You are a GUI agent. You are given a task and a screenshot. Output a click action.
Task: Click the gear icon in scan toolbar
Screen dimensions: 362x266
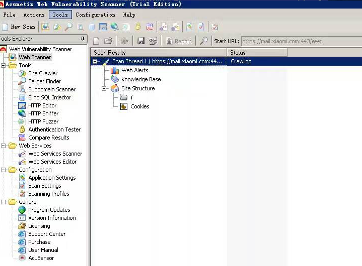tap(124, 41)
